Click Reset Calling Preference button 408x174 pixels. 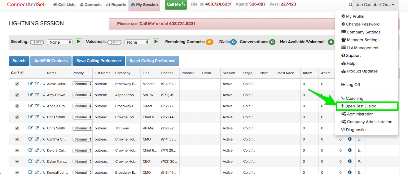pyautogui.click(x=152, y=61)
